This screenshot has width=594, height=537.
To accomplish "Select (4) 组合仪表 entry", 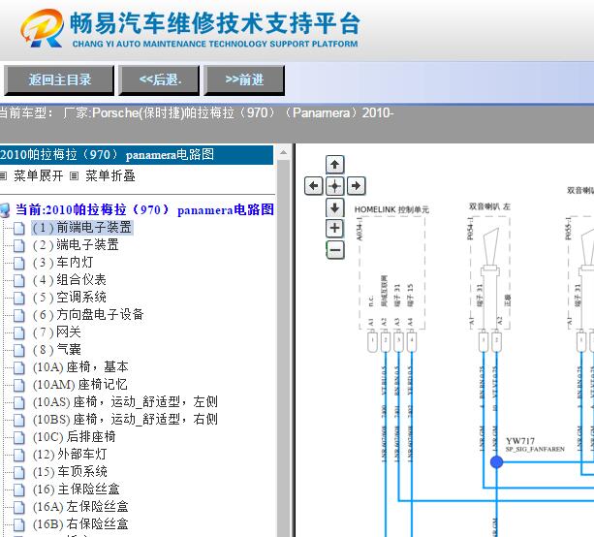I will [70, 280].
